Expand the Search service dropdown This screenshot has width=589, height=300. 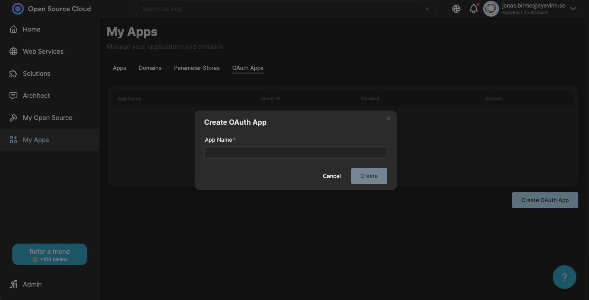(427, 8)
